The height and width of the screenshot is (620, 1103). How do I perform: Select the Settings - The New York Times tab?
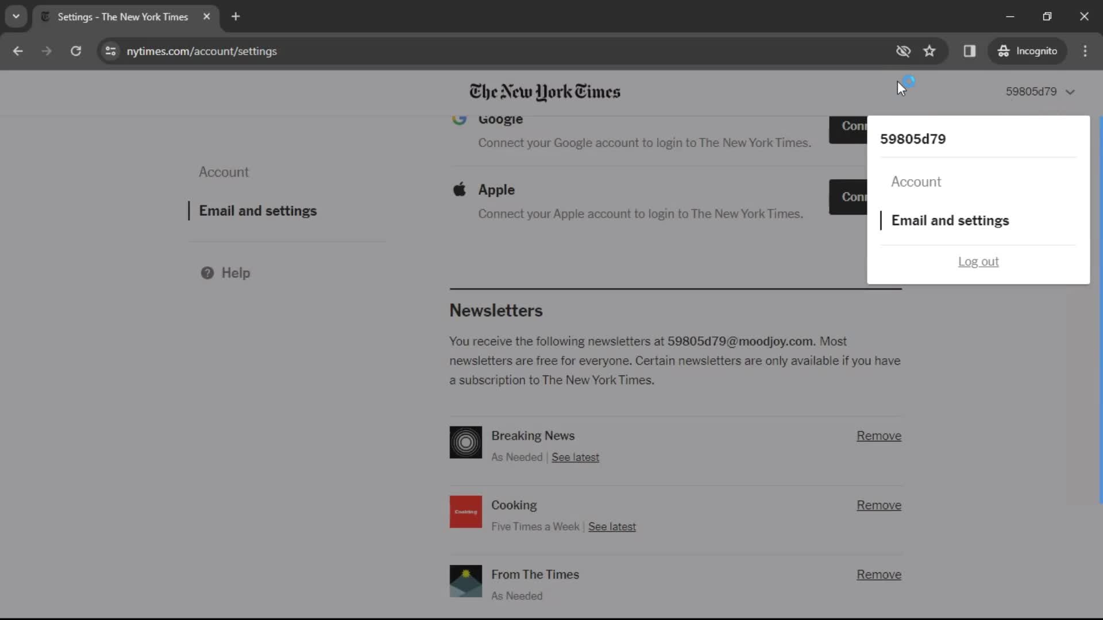tap(123, 17)
